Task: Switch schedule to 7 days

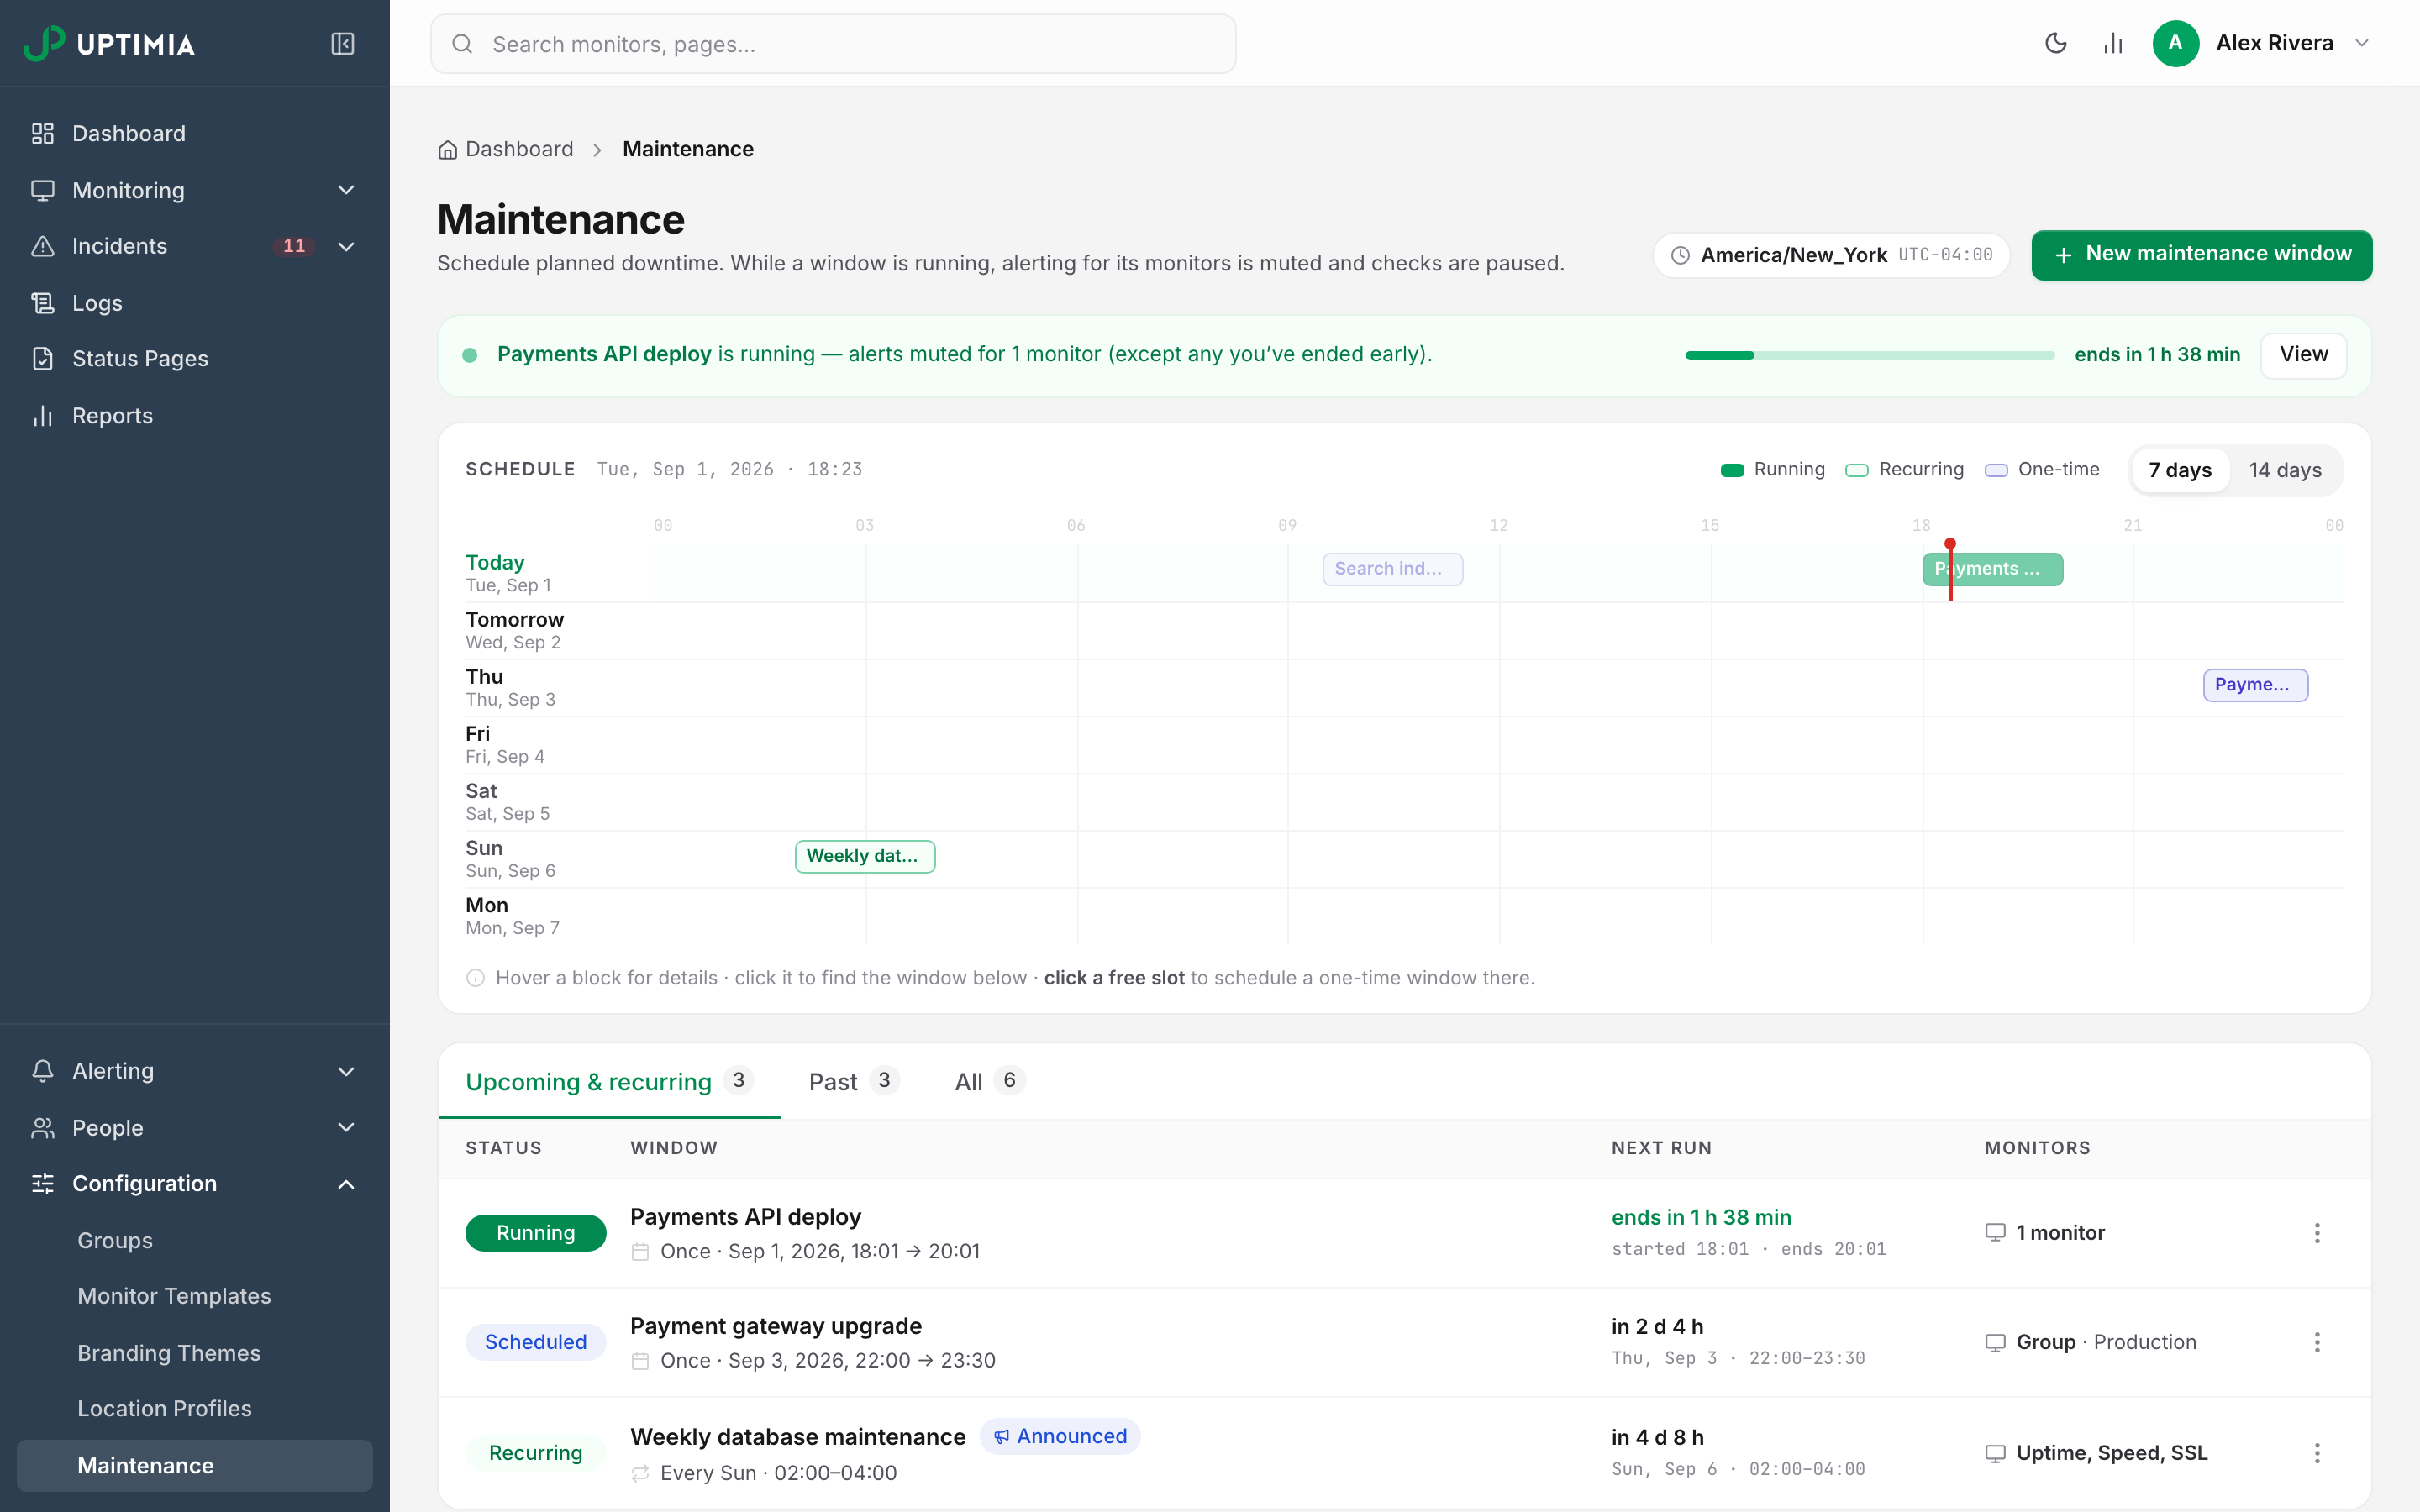Action: pos(2180,470)
